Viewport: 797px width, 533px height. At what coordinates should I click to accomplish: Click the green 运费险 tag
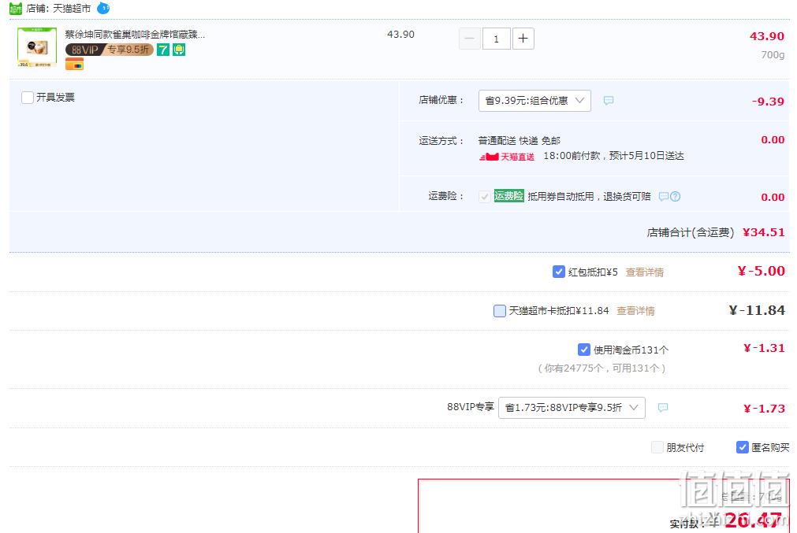tap(508, 196)
